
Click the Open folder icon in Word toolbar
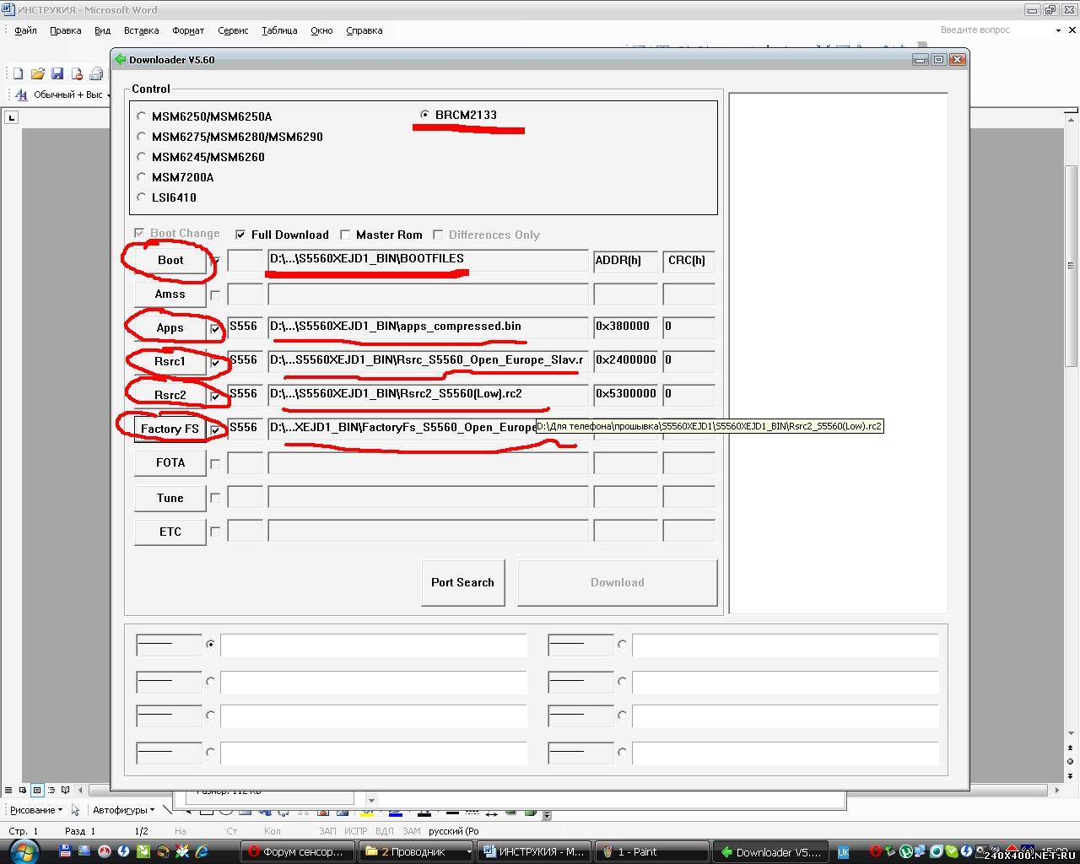[x=37, y=74]
